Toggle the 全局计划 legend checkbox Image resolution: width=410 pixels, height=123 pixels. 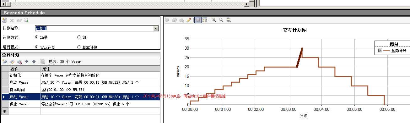point(380,51)
